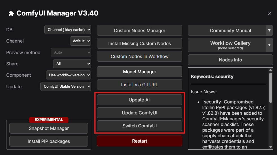Click the Update All button
Viewport: 277px width, 155px height.
click(140, 100)
